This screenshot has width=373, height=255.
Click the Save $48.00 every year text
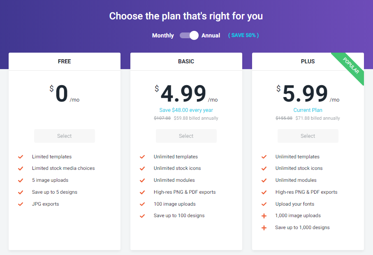click(x=186, y=110)
